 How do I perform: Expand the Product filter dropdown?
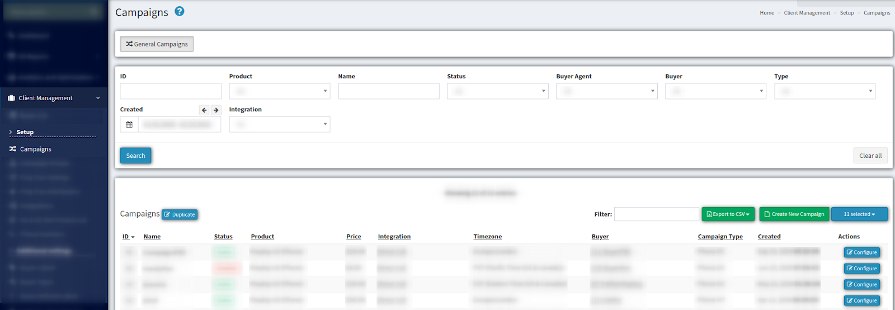coord(279,91)
